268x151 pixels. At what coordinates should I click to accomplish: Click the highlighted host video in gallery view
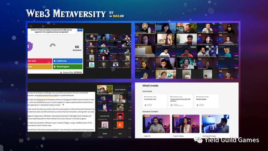coord(145,28)
